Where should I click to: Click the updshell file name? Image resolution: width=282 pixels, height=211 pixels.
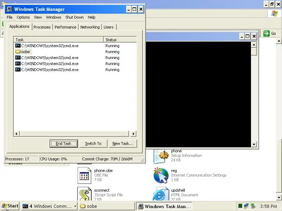pyautogui.click(x=178, y=190)
